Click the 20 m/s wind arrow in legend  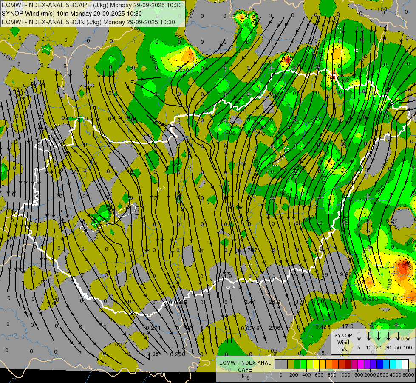(x=379, y=336)
